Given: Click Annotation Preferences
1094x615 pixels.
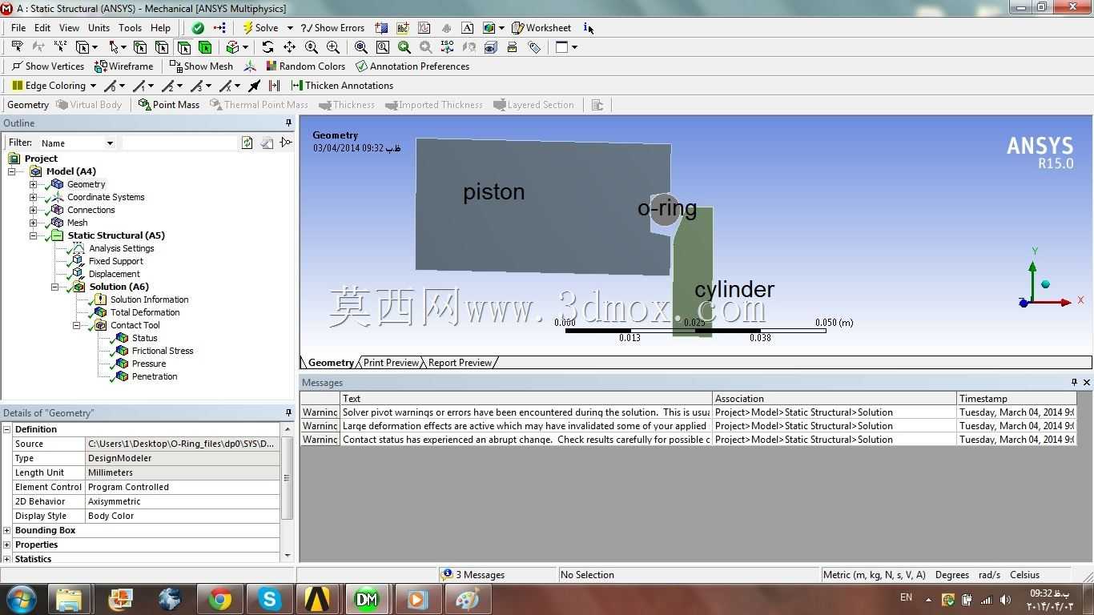Looking at the screenshot, I should coord(412,66).
